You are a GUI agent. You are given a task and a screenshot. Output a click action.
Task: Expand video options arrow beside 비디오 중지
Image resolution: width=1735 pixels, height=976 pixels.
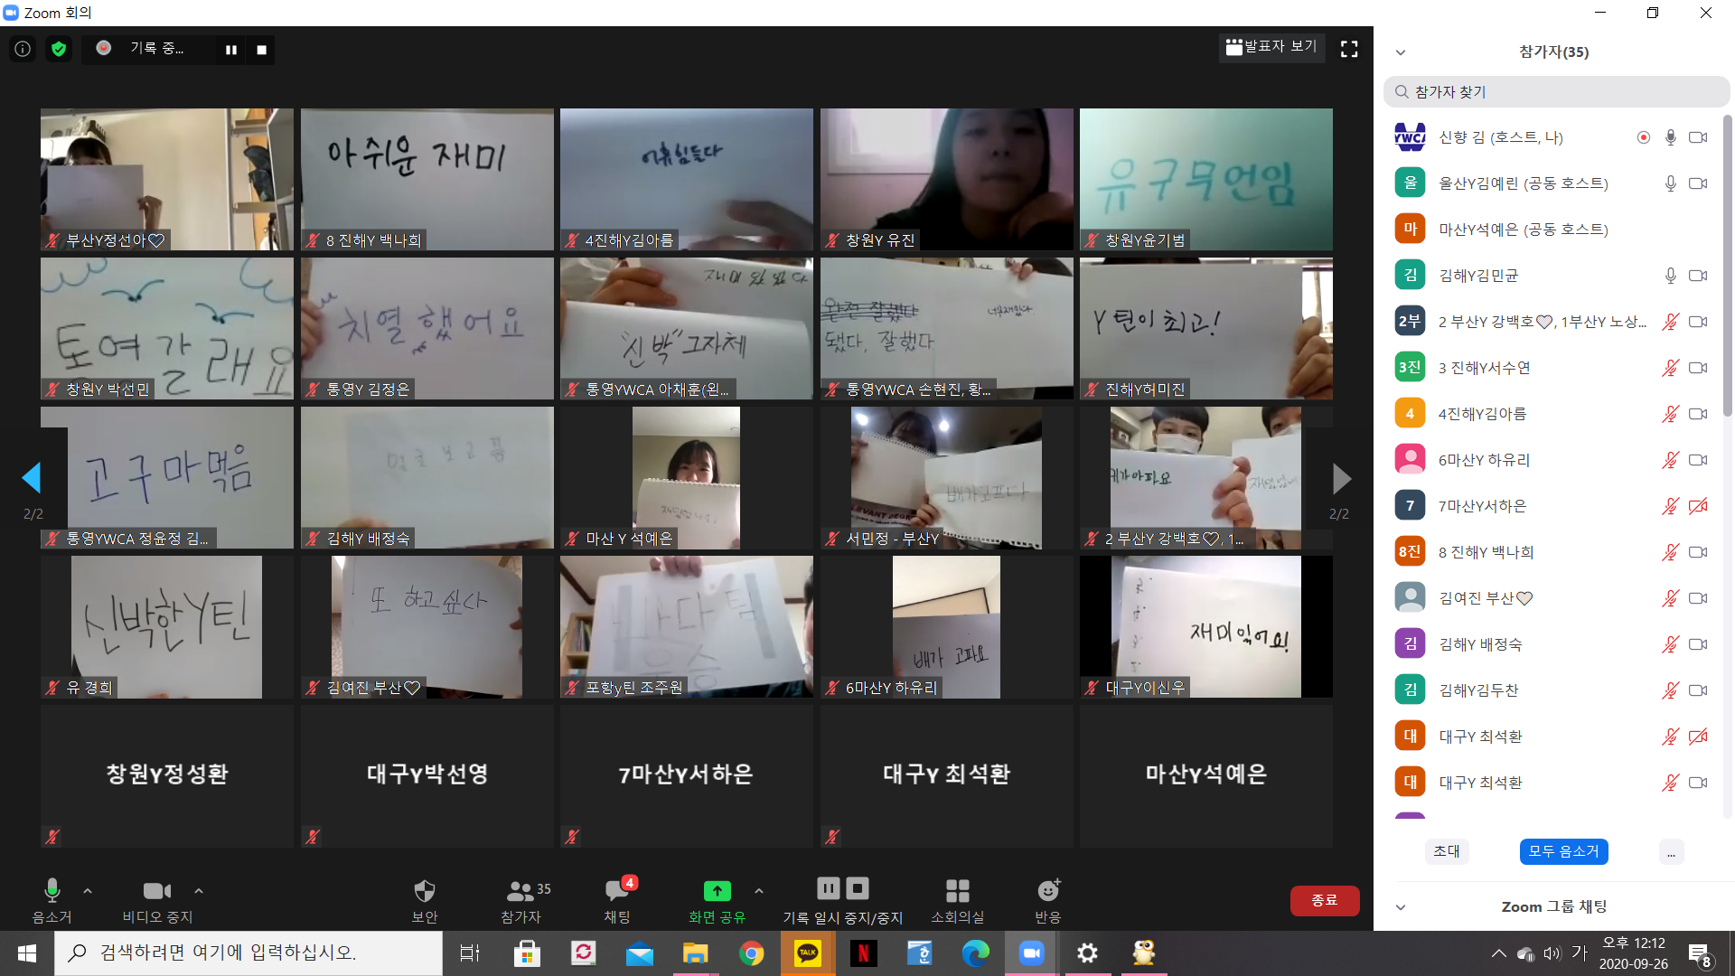pyautogui.click(x=199, y=891)
